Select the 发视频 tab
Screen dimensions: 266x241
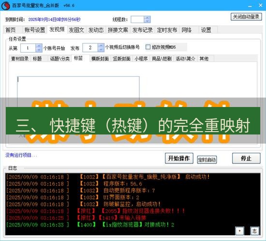(x=57, y=29)
